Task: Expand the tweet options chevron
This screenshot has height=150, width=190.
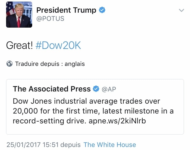Action: click(181, 10)
